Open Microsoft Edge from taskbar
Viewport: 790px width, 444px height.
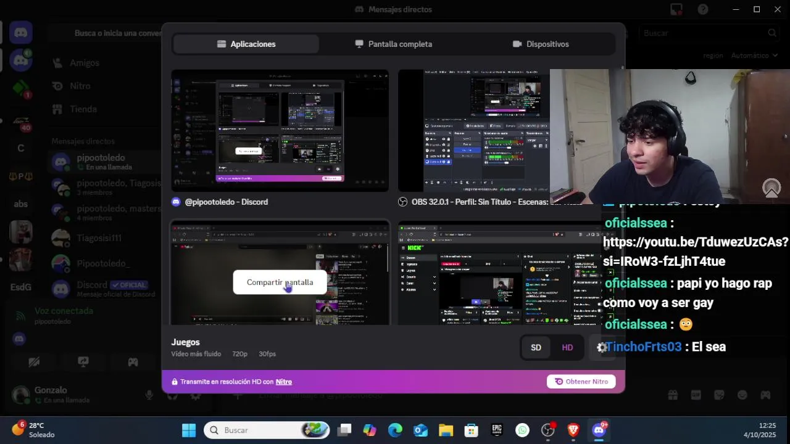pyautogui.click(x=395, y=430)
